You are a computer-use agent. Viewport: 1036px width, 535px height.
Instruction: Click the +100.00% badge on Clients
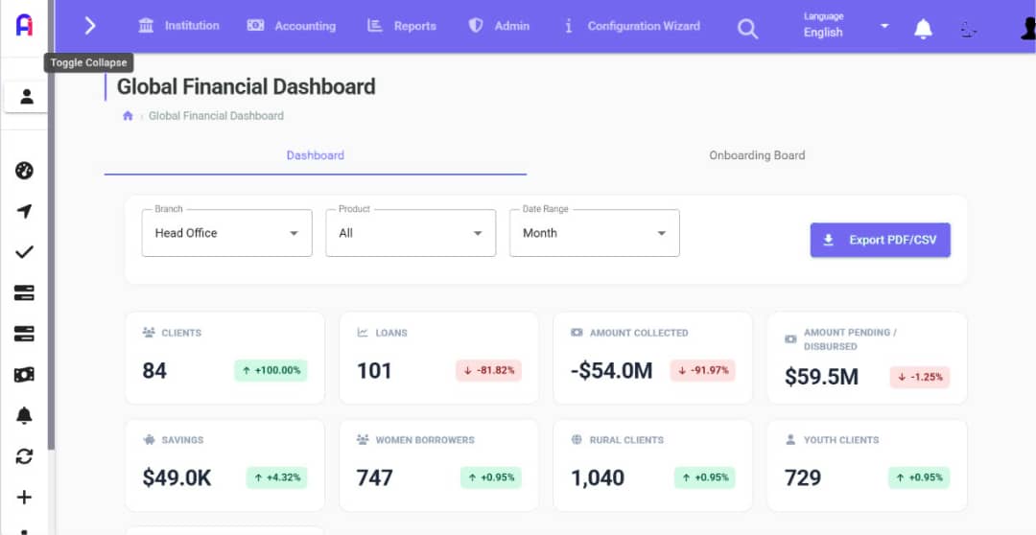271,370
